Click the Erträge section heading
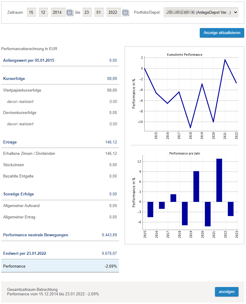 pyautogui.click(x=10, y=142)
